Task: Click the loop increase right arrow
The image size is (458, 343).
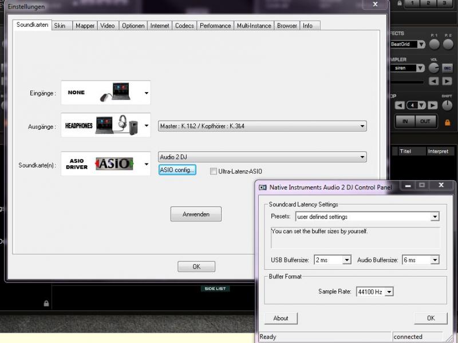Action: [433, 105]
